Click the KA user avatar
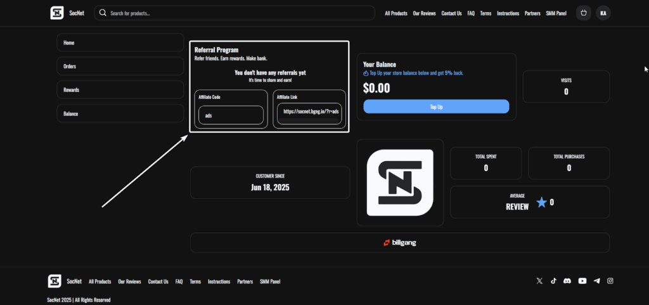The image size is (649, 305). 603,13
